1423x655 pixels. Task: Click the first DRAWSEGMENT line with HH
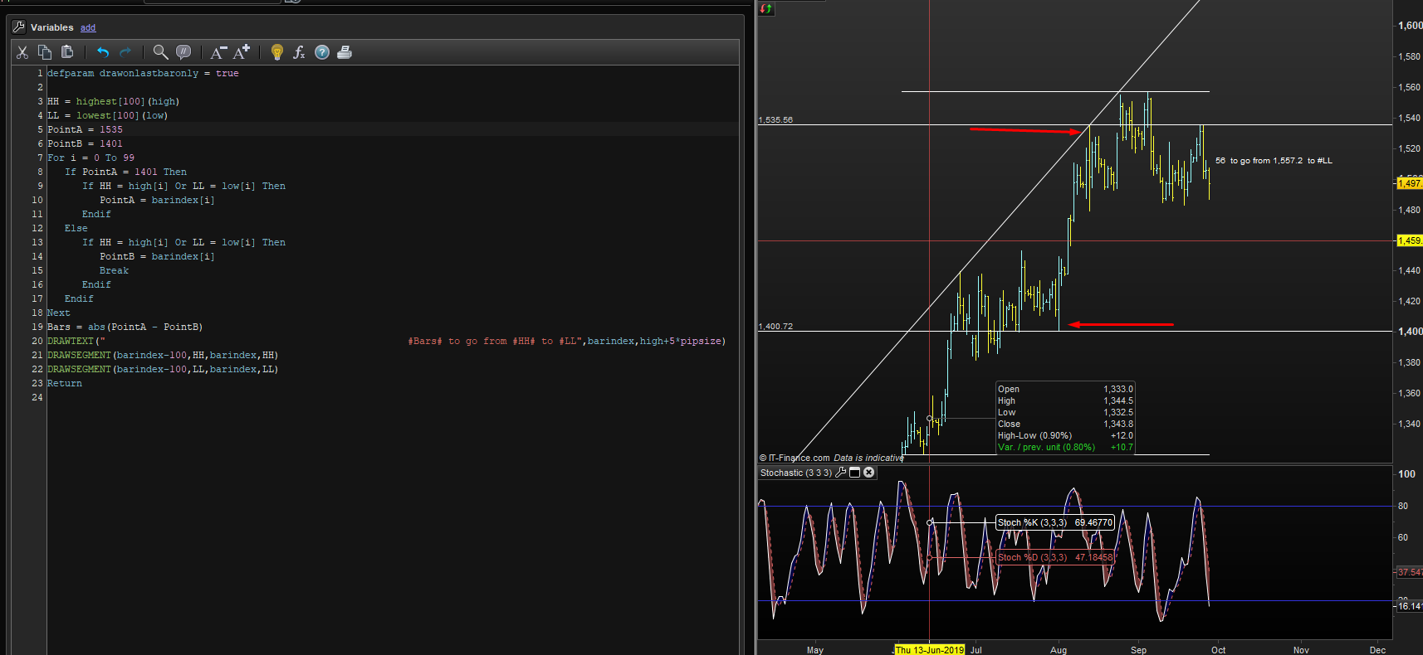pyautogui.click(x=163, y=355)
